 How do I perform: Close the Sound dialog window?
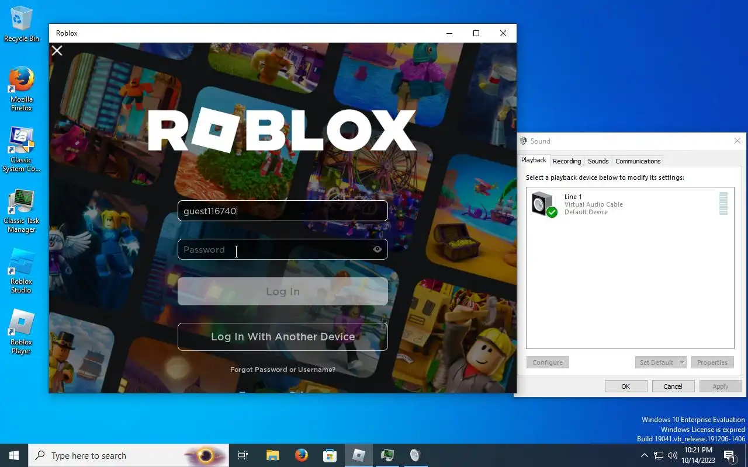coord(737,141)
